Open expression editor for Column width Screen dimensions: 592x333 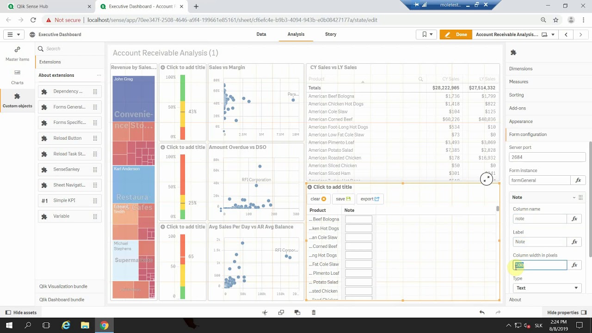[574, 265]
